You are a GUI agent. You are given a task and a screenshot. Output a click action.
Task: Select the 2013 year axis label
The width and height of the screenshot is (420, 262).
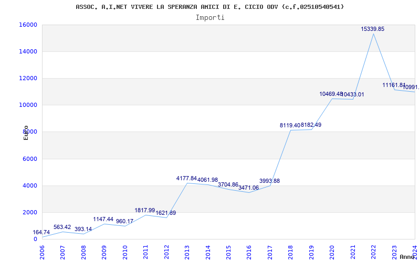click(x=187, y=252)
